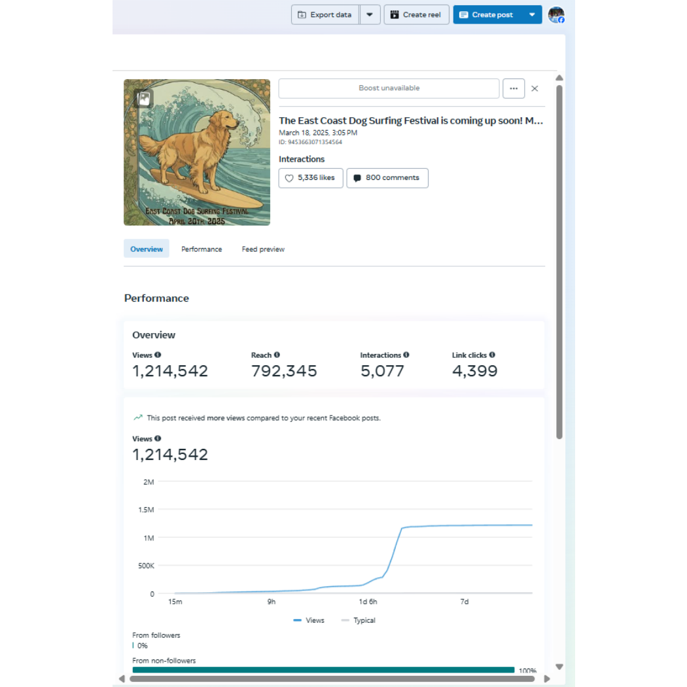Screen dimensions: 687x687
Task: Click the 5,077 Interactions value
Action: coord(382,371)
